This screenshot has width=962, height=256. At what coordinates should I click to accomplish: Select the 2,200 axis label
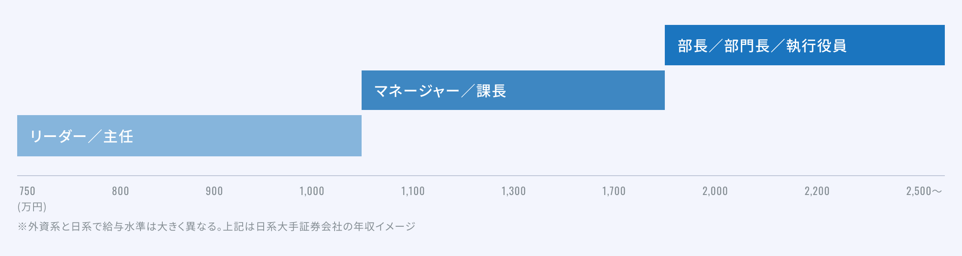point(817,191)
